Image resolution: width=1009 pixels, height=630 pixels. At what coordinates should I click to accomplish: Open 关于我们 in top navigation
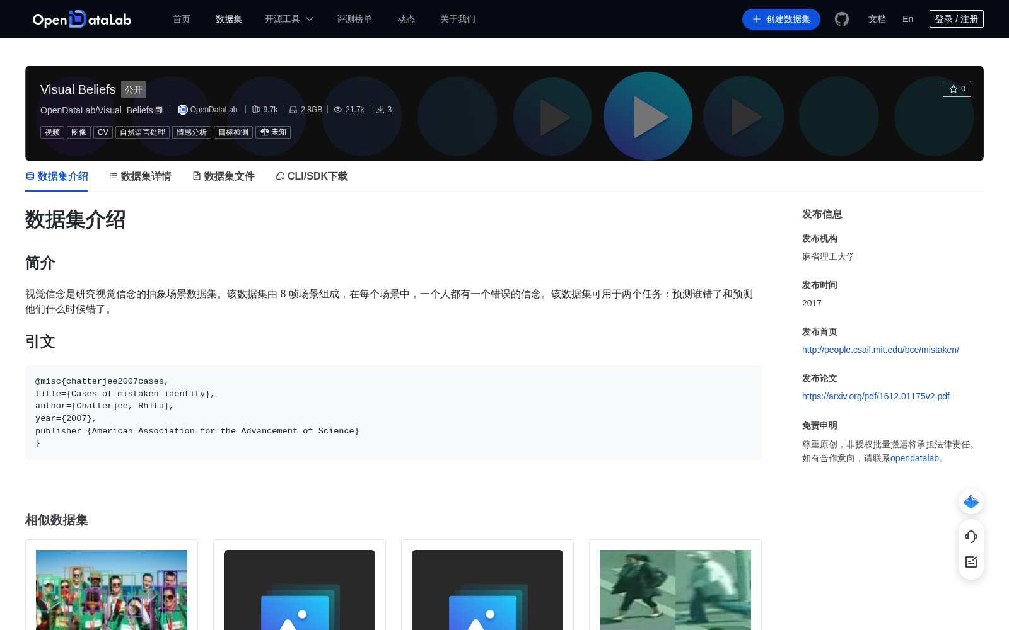point(458,19)
